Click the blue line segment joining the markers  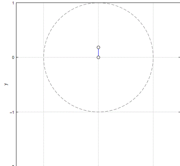coord(98,52)
